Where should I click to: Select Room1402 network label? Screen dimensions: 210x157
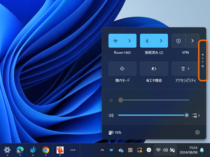123,53
